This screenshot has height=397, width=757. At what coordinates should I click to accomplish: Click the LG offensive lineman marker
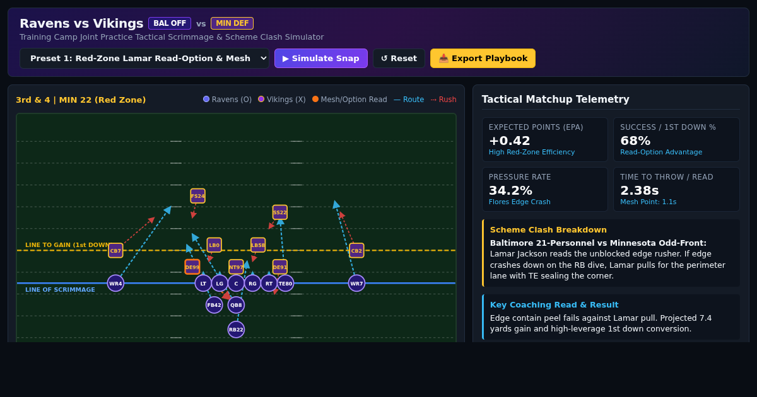click(x=220, y=284)
